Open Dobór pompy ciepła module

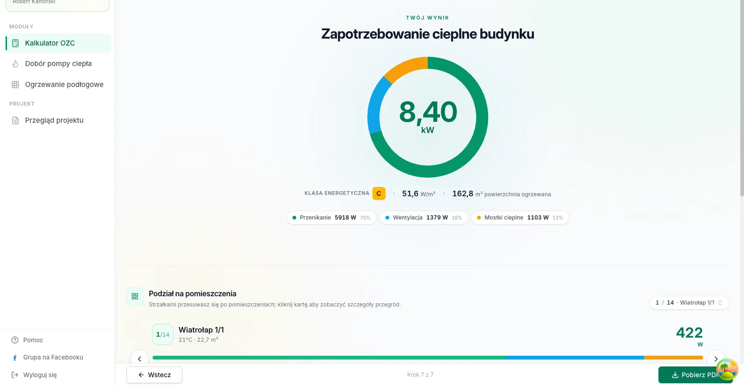(x=58, y=64)
